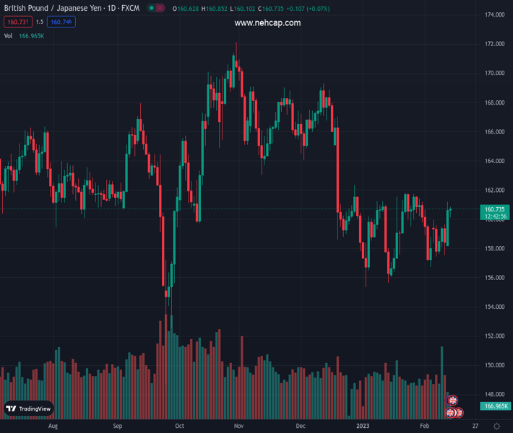513x433 pixels.
Task: Click the Oct label on time axis
Action: [x=179, y=427]
